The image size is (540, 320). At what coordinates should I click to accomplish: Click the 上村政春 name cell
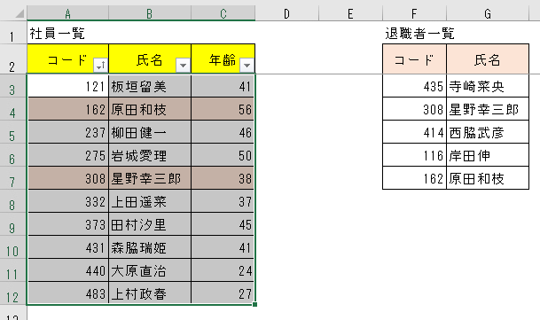(x=150, y=293)
